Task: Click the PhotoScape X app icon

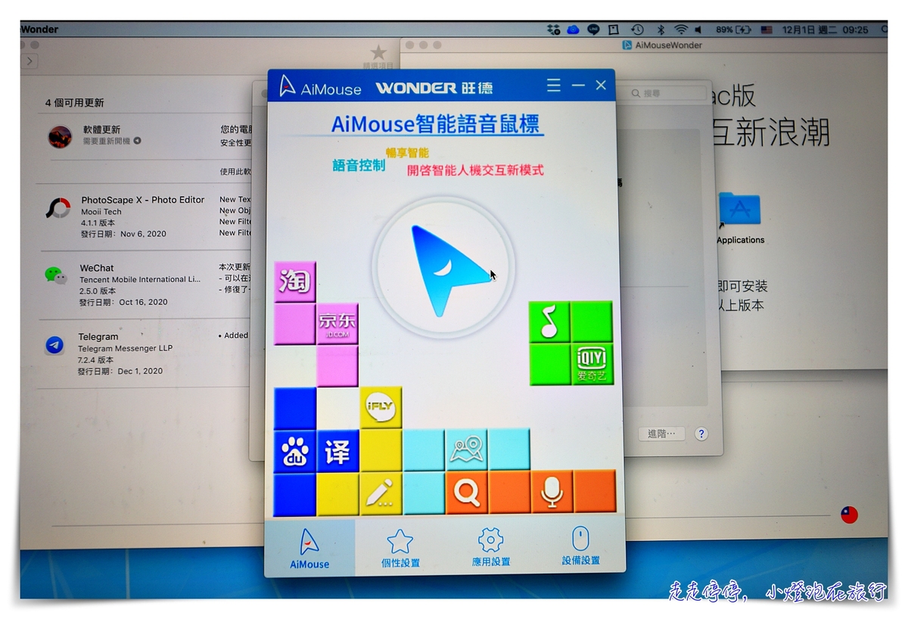Action: 58,208
